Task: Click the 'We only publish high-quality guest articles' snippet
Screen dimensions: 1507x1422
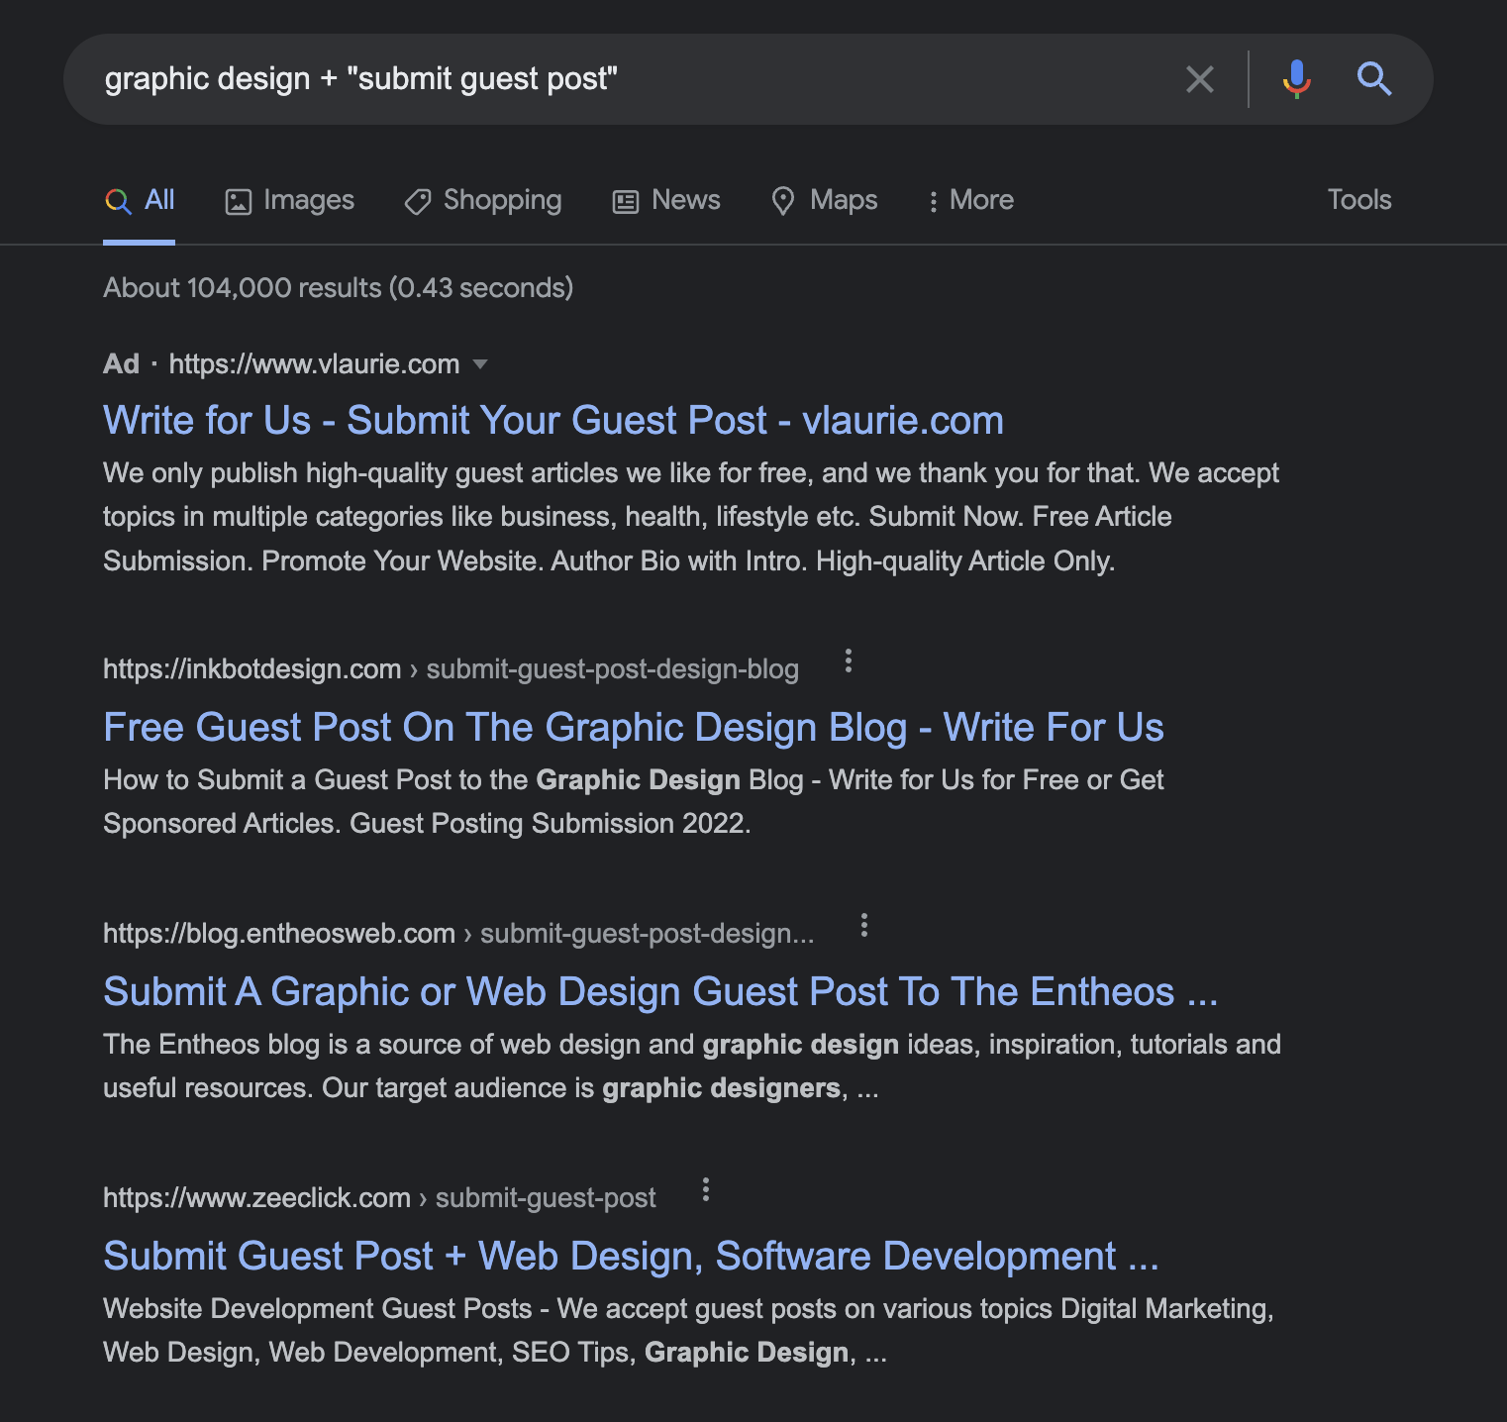Action: 691,517
